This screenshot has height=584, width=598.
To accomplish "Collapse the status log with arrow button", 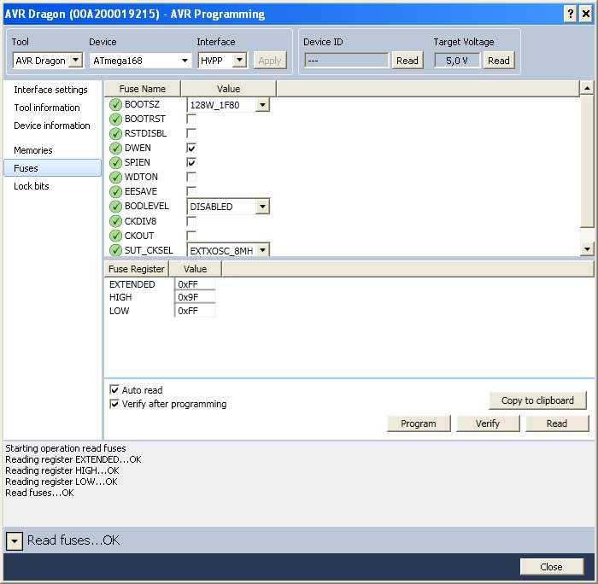I will [x=15, y=540].
